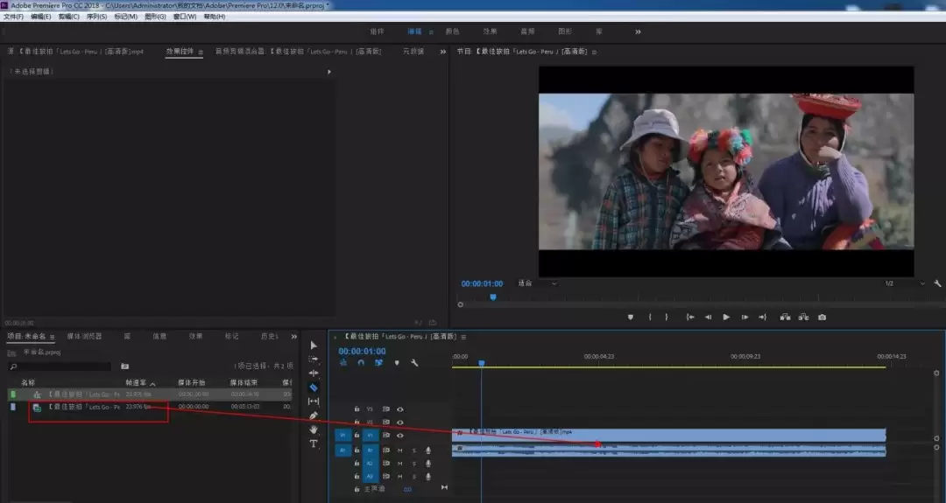Image resolution: width=946 pixels, height=503 pixels.
Task: Mute audio track A2
Action: 399,464
